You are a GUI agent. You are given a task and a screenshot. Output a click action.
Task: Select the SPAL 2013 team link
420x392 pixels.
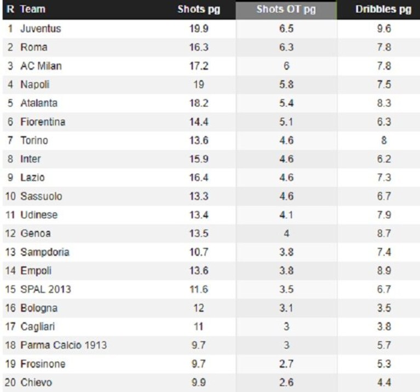[x=46, y=289]
